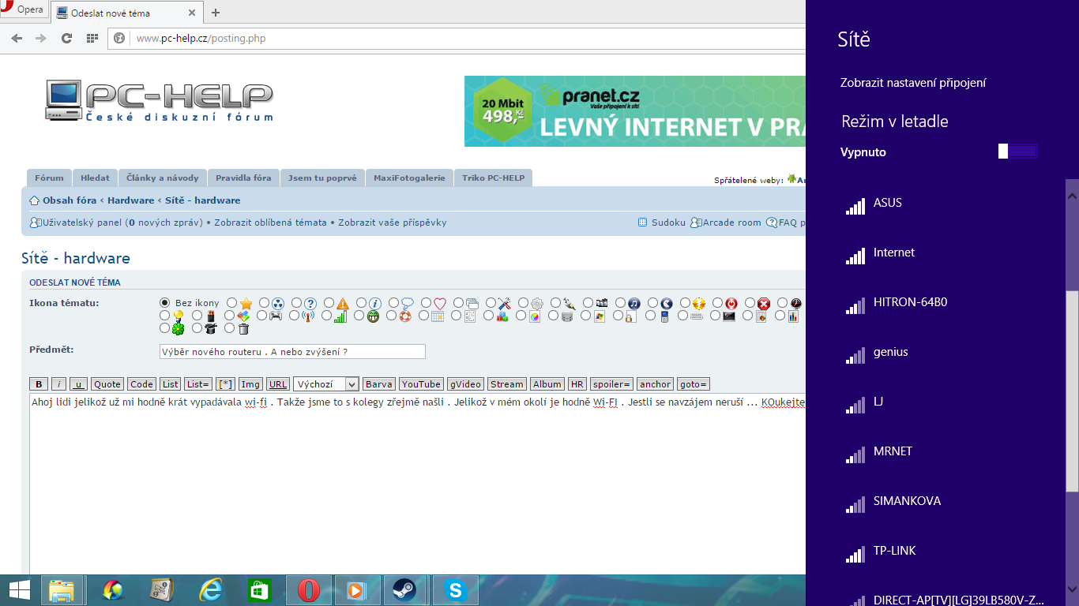Image resolution: width=1079 pixels, height=606 pixels.
Task: Select the radio button beside the blue info icon
Action: (x=362, y=302)
